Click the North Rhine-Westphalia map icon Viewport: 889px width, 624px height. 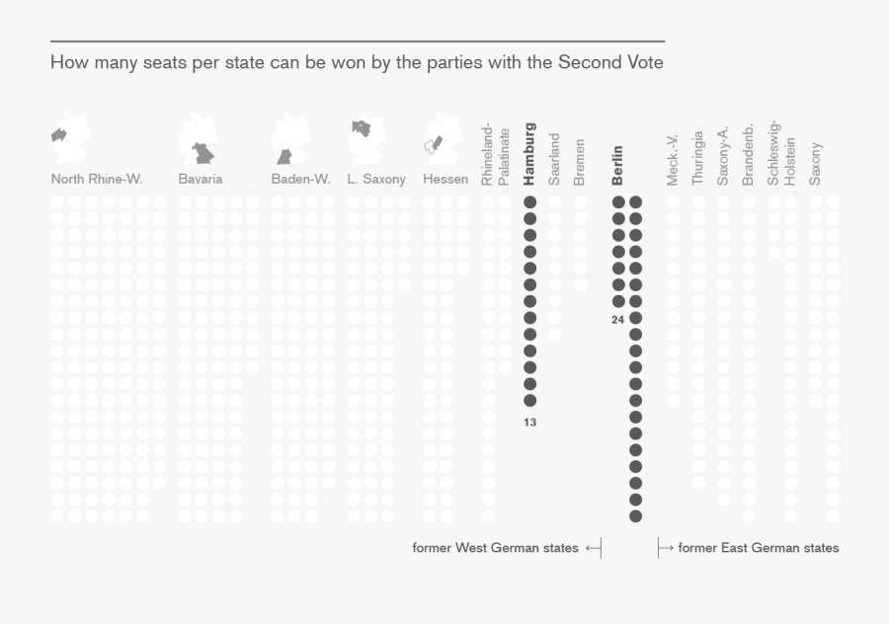(x=71, y=140)
